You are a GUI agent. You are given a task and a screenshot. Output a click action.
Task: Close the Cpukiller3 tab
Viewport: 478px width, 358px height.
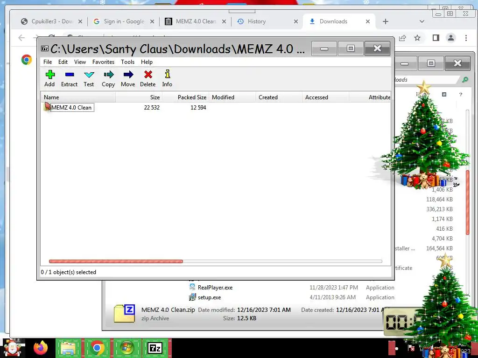[80, 21]
